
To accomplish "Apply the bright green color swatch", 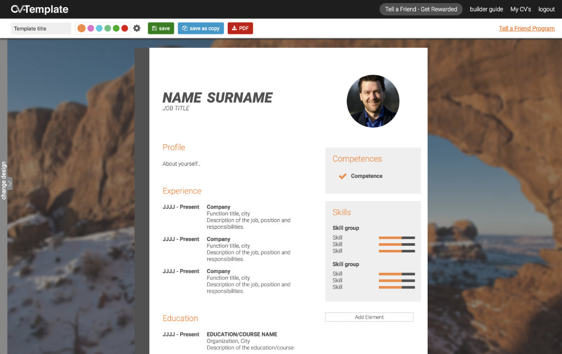I will click(116, 28).
